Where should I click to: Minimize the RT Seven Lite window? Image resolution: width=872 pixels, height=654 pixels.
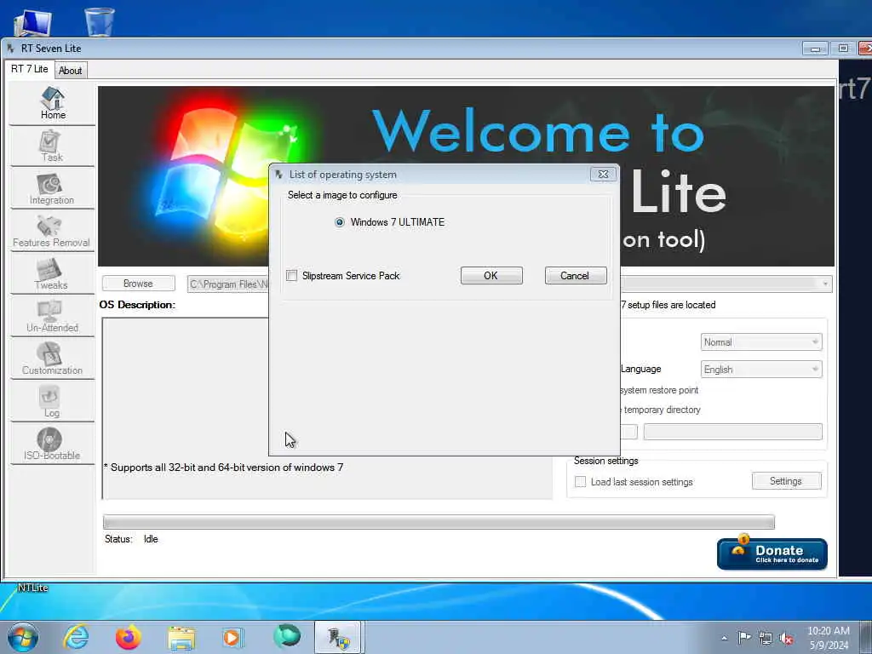pyautogui.click(x=815, y=49)
